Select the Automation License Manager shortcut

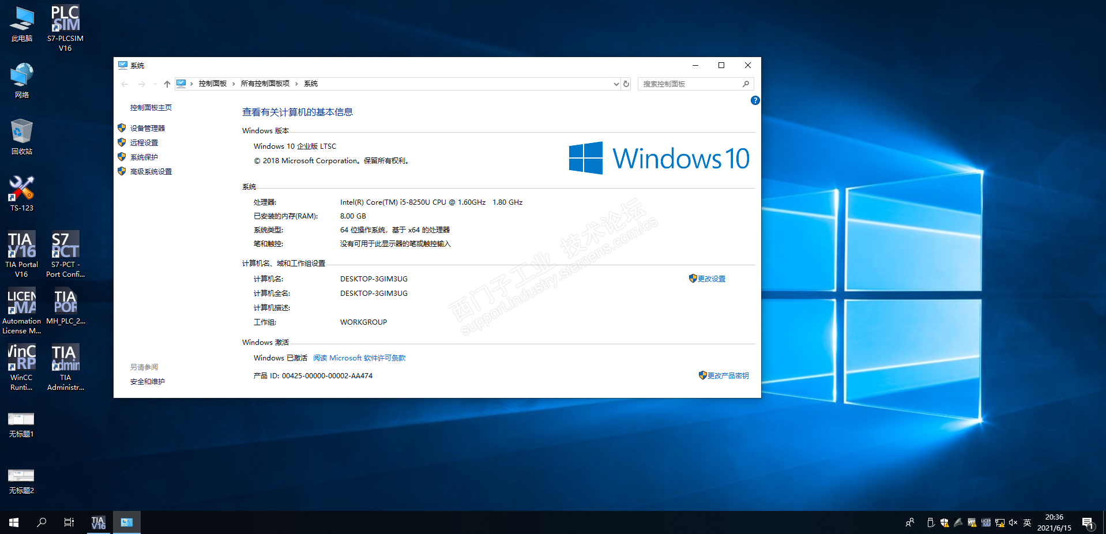21,311
